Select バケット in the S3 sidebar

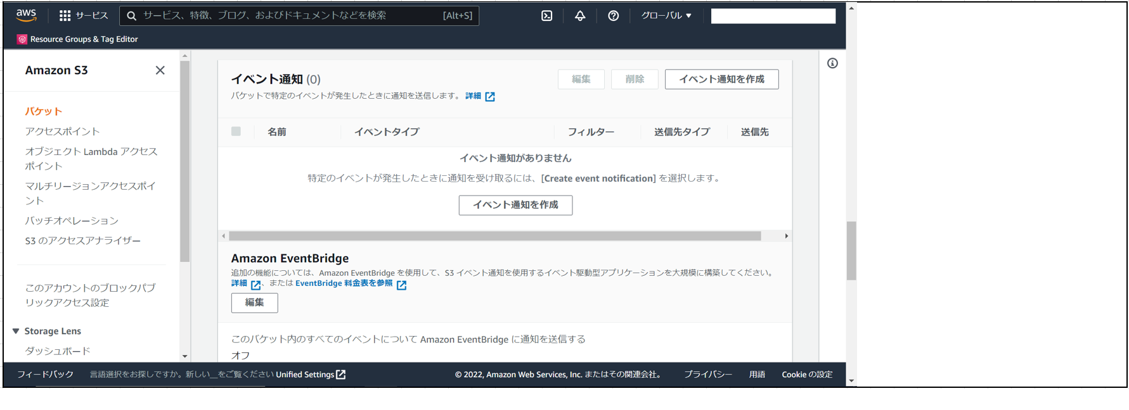44,111
